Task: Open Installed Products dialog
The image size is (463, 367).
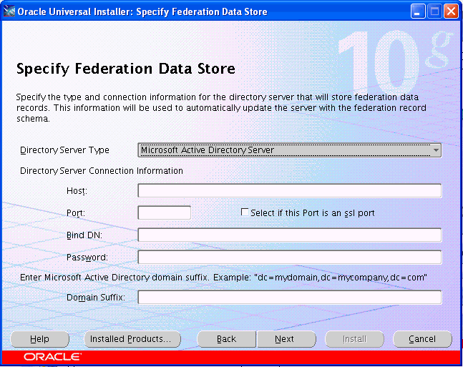Action: [132, 339]
